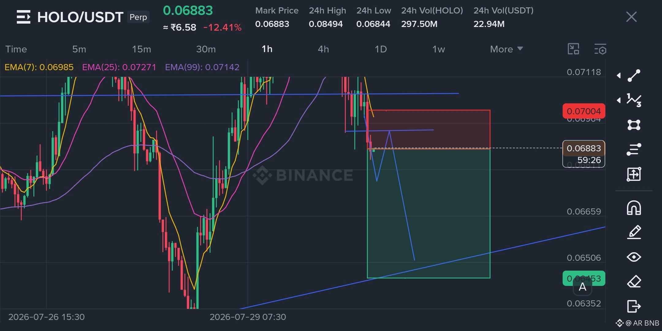The height and width of the screenshot is (331, 662).
Task: Click the 24h High value 0.08494
Action: click(x=325, y=24)
